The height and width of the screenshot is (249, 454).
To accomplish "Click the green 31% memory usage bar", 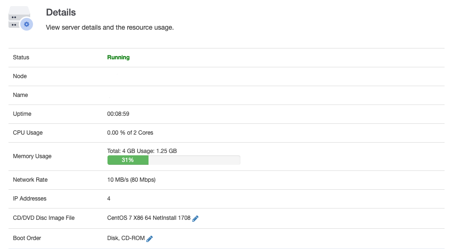I will click(x=128, y=160).
